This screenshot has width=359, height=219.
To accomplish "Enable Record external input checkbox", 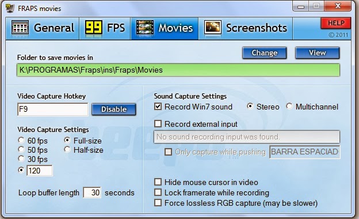I will tap(158, 124).
